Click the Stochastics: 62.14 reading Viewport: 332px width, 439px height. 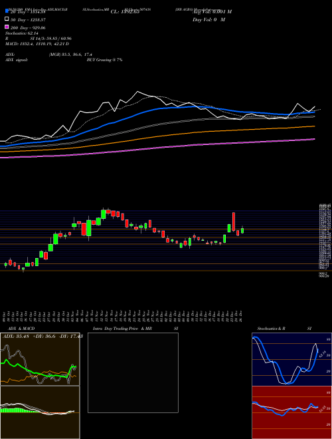click(23, 34)
